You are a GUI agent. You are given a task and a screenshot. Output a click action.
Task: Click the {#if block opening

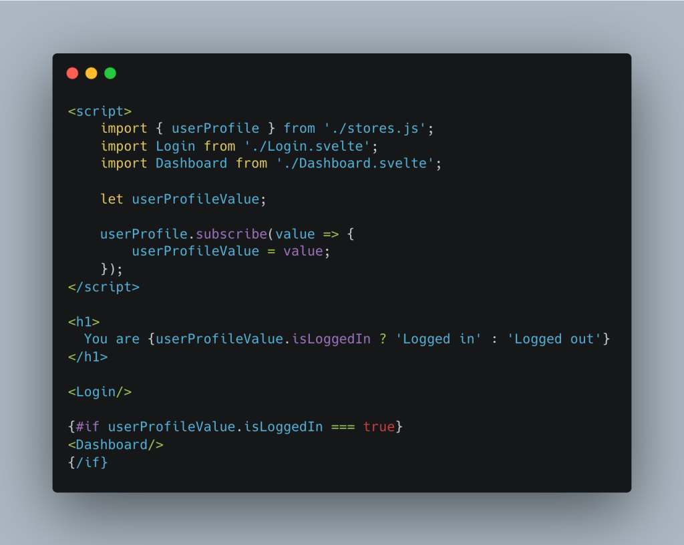click(83, 427)
